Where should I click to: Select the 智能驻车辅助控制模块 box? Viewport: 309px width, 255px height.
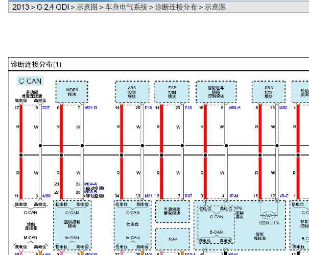216,92
